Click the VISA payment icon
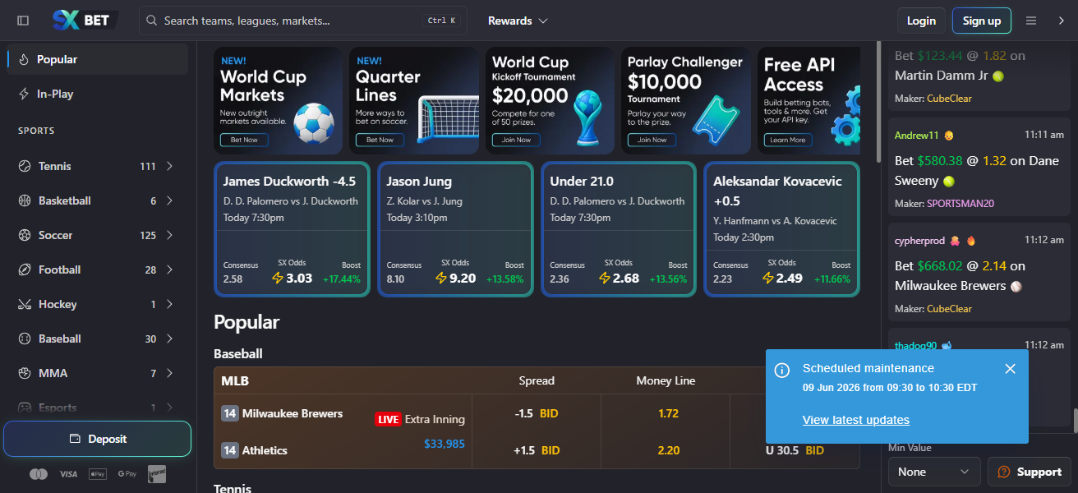 click(x=68, y=474)
